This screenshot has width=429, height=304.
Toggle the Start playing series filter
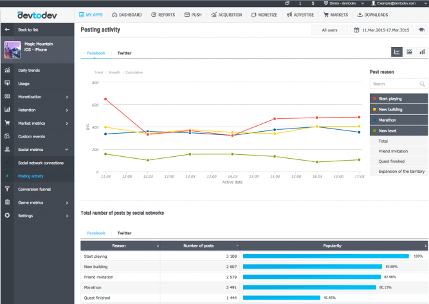coord(399,99)
